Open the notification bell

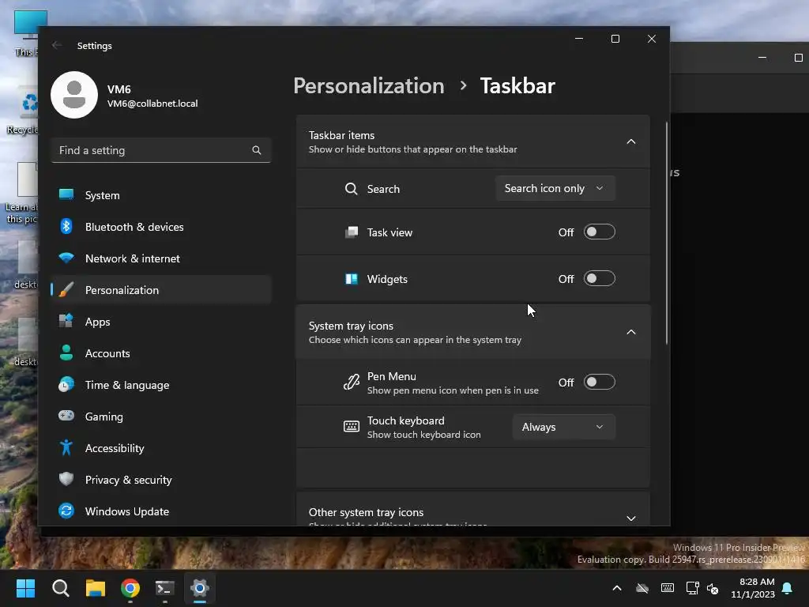point(788,588)
